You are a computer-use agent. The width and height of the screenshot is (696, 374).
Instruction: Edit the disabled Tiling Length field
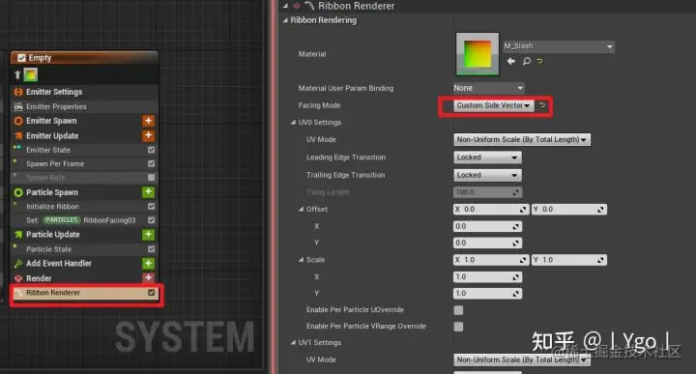(x=487, y=192)
